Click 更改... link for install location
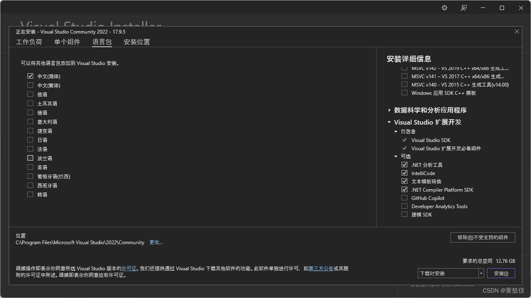Image resolution: width=531 pixels, height=298 pixels. (156, 243)
